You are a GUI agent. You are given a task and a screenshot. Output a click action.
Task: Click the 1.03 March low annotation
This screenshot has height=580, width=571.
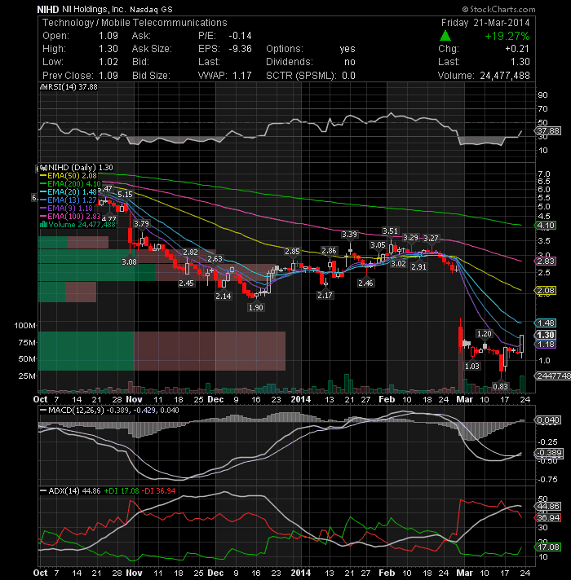[x=472, y=367]
